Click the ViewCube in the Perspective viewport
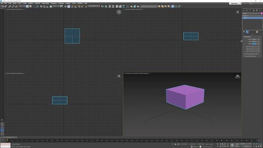 [238, 76]
